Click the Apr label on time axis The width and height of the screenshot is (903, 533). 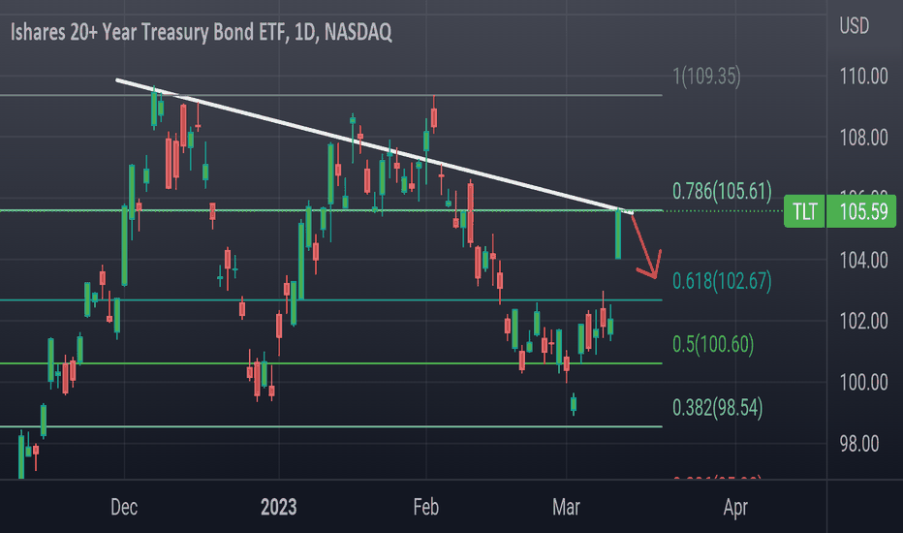point(735,507)
